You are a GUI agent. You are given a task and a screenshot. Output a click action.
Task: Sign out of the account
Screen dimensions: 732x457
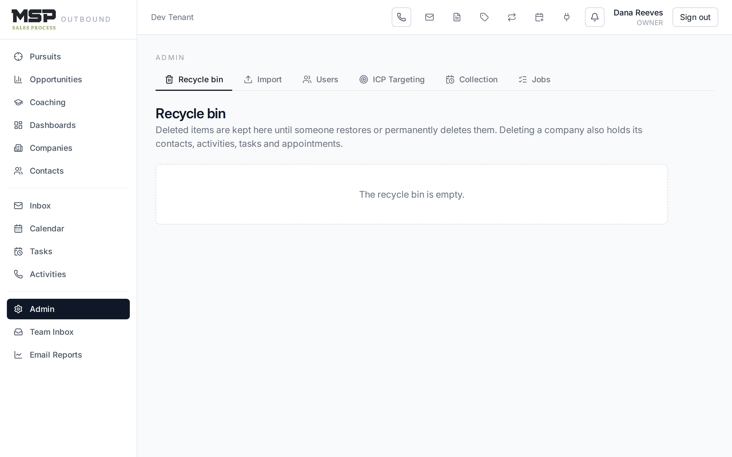[695, 17]
